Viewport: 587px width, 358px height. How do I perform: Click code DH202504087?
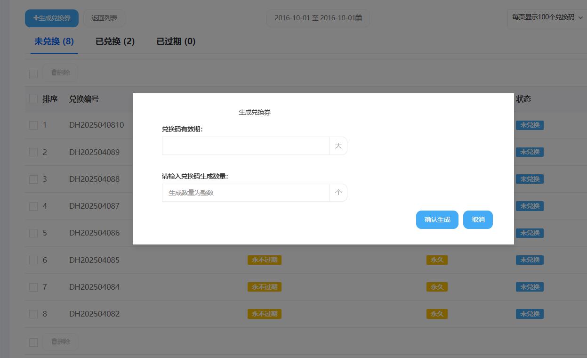[x=94, y=205]
